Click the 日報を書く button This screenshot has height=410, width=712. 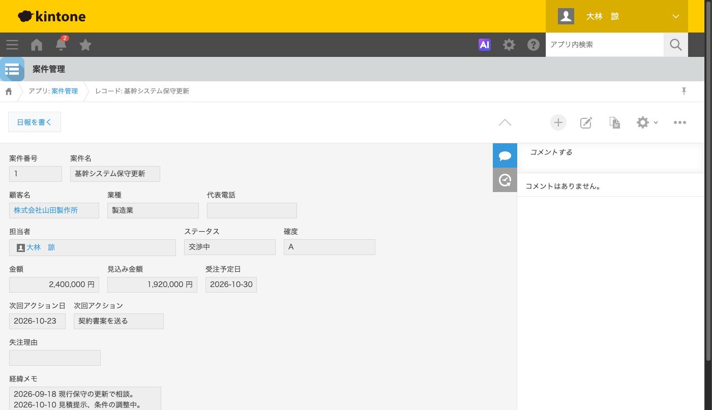click(35, 122)
